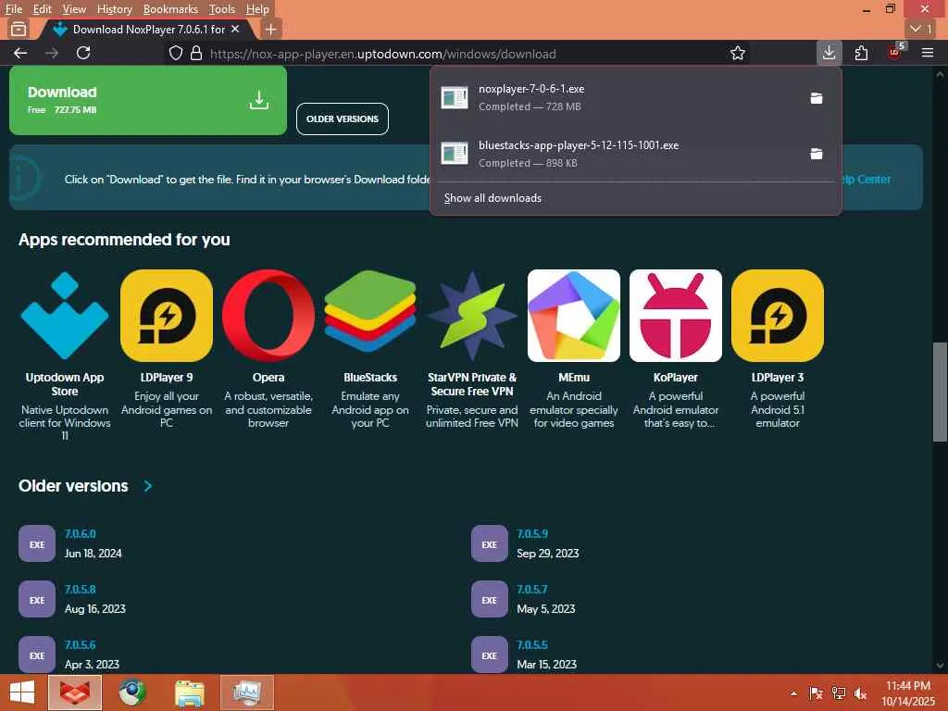Click the green Download button
The image size is (948, 711).
[148, 100]
